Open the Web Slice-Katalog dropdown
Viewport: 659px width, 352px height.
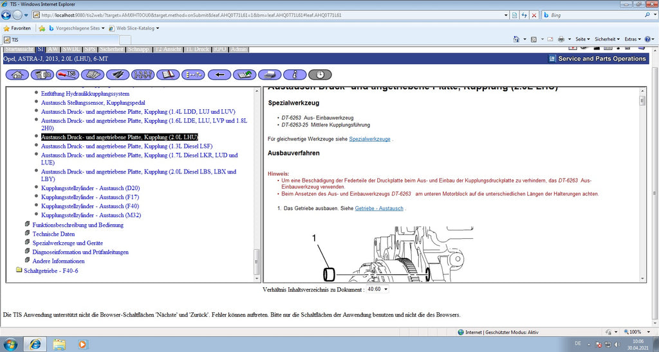point(134,28)
